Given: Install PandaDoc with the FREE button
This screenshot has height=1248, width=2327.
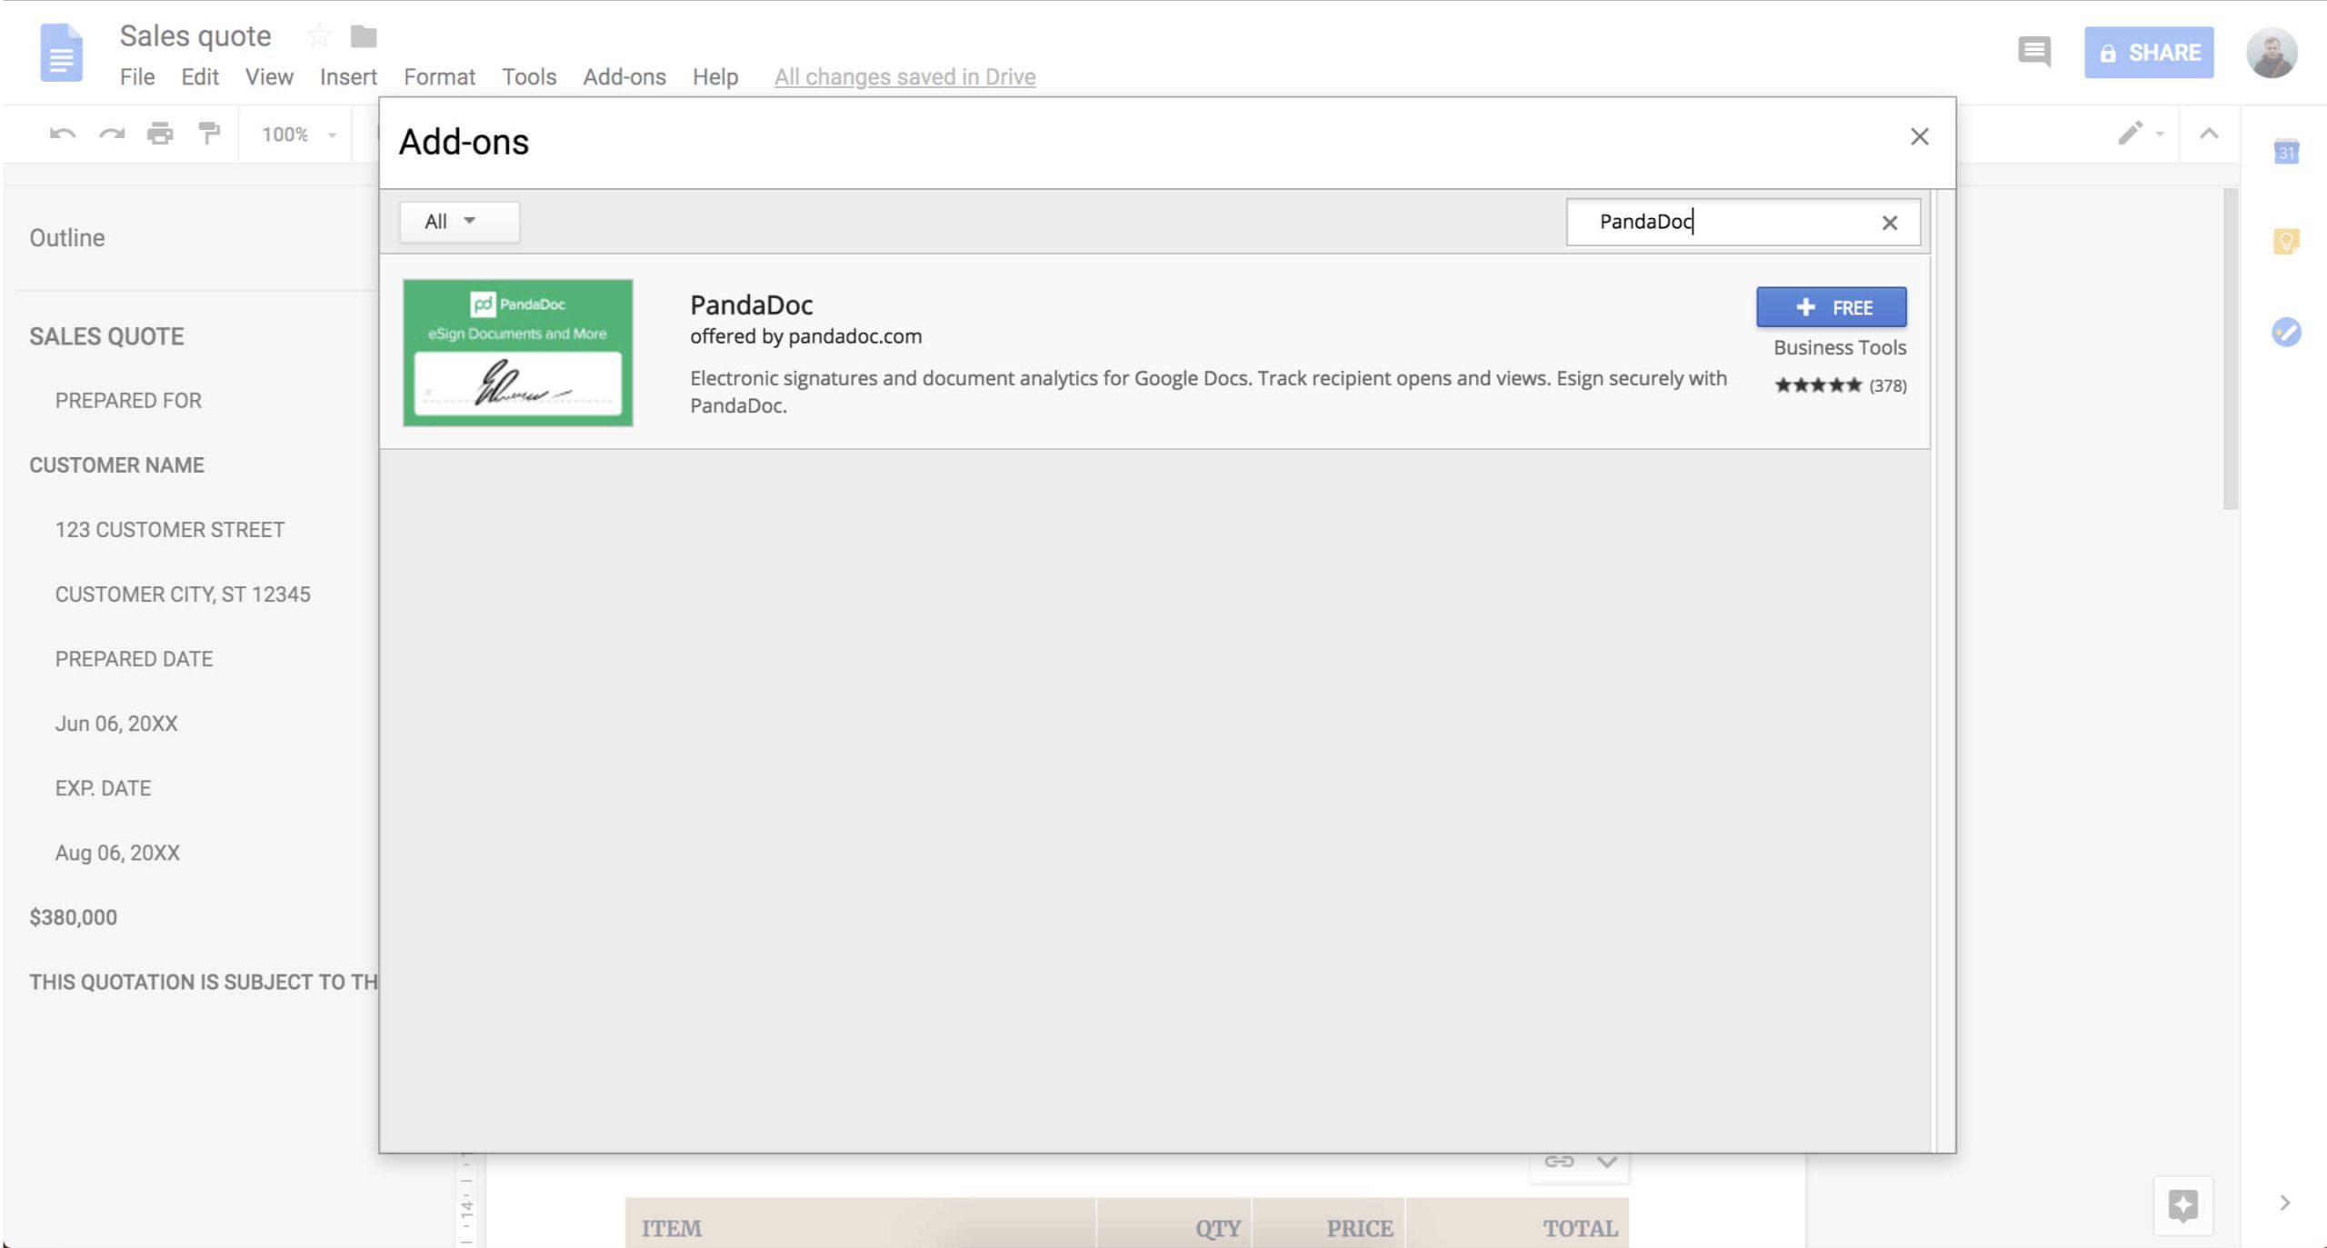Looking at the screenshot, I should tap(1831, 307).
